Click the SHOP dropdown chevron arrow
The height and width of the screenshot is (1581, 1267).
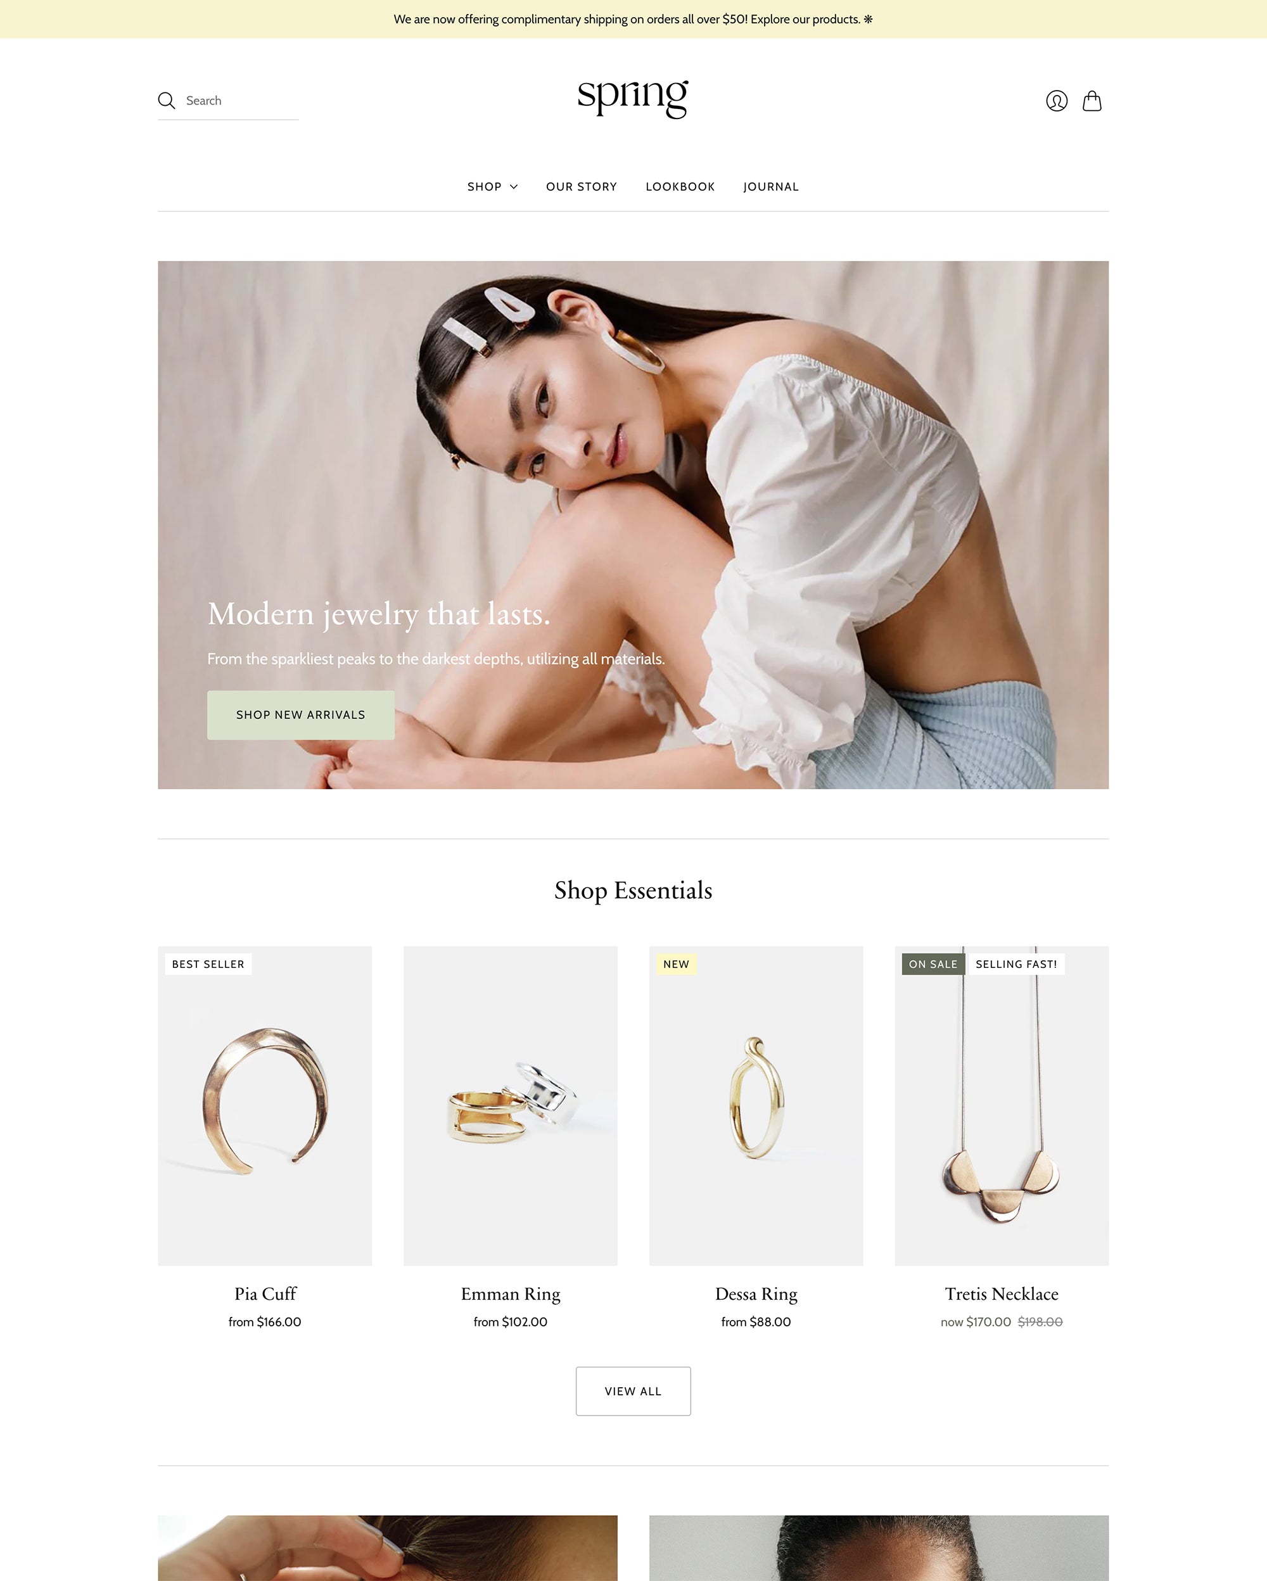[512, 186]
